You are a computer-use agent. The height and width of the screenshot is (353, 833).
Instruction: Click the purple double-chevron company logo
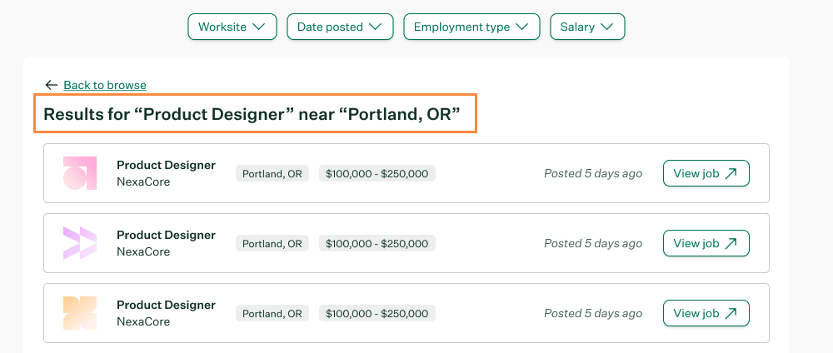click(x=80, y=243)
